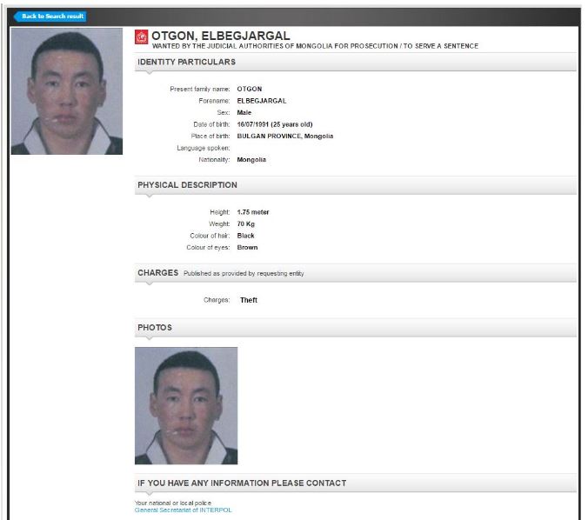Click the Forename value ELBEGJARGAL

261,101
